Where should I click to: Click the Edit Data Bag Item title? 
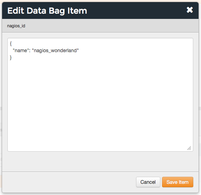pyautogui.click(x=47, y=11)
